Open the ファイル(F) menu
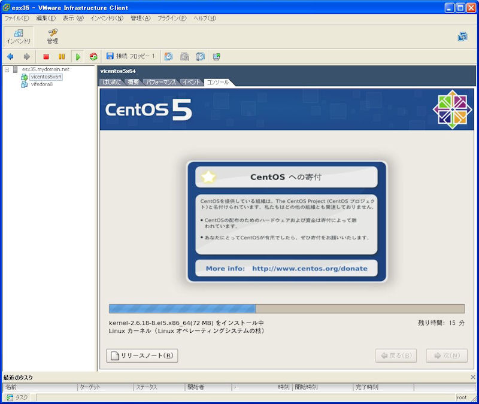The width and height of the screenshot is (479, 404). click(x=17, y=19)
